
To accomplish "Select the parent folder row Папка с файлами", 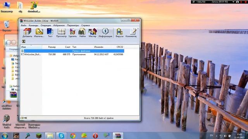I will click(x=72, y=51).
